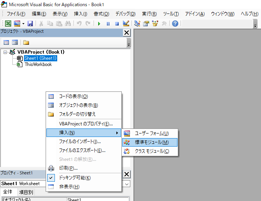Click View Code icon in project panel
The width and height of the screenshot is (261, 201).
(x=6, y=42)
